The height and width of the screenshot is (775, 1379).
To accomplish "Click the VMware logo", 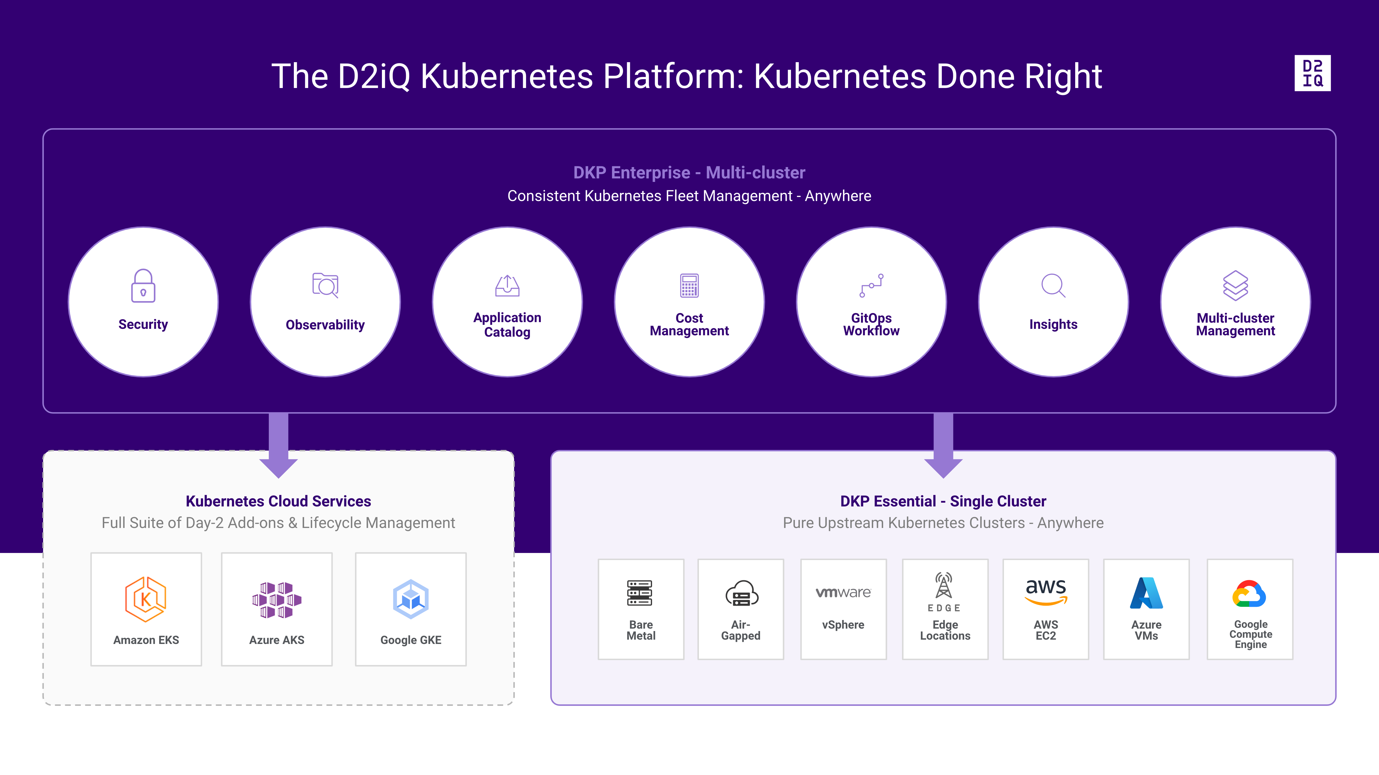I will click(843, 592).
